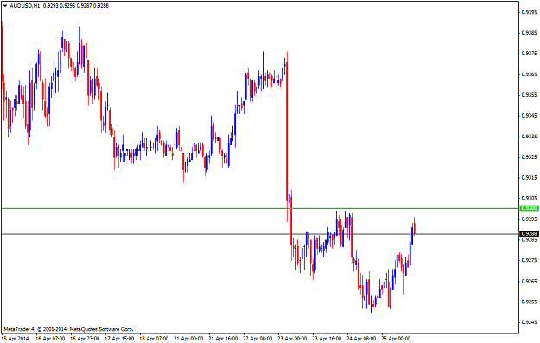Click the 0.9315 price scale label
Image resolution: width=540 pixels, height=343 pixels.
coord(530,178)
